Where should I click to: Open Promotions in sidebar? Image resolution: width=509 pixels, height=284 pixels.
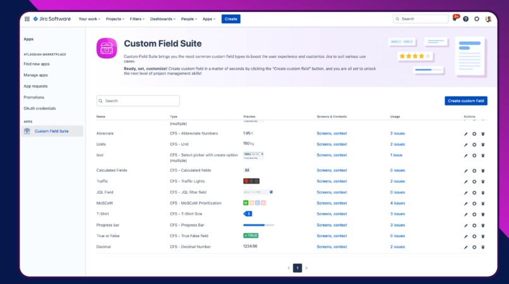(x=33, y=97)
